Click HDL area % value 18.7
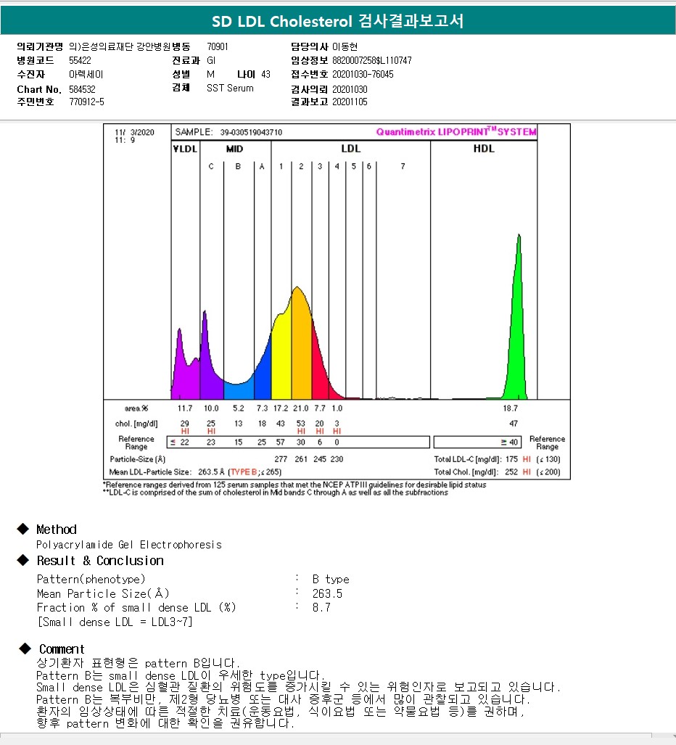 (x=510, y=408)
